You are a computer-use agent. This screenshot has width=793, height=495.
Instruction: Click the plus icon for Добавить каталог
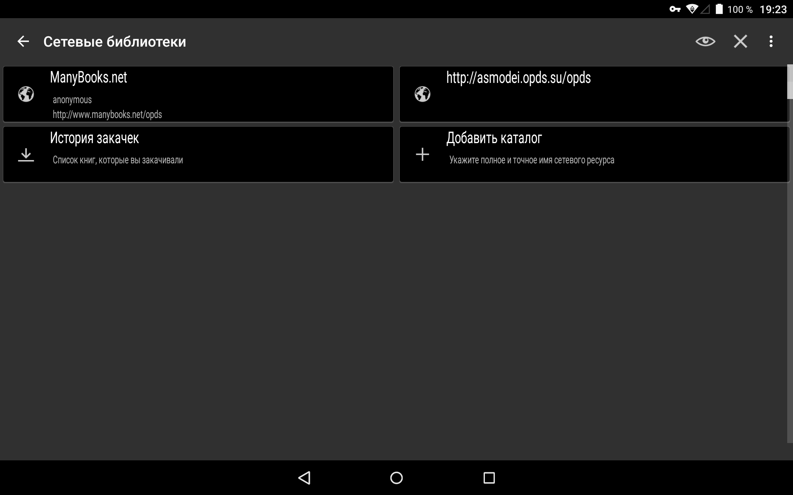[x=422, y=155]
